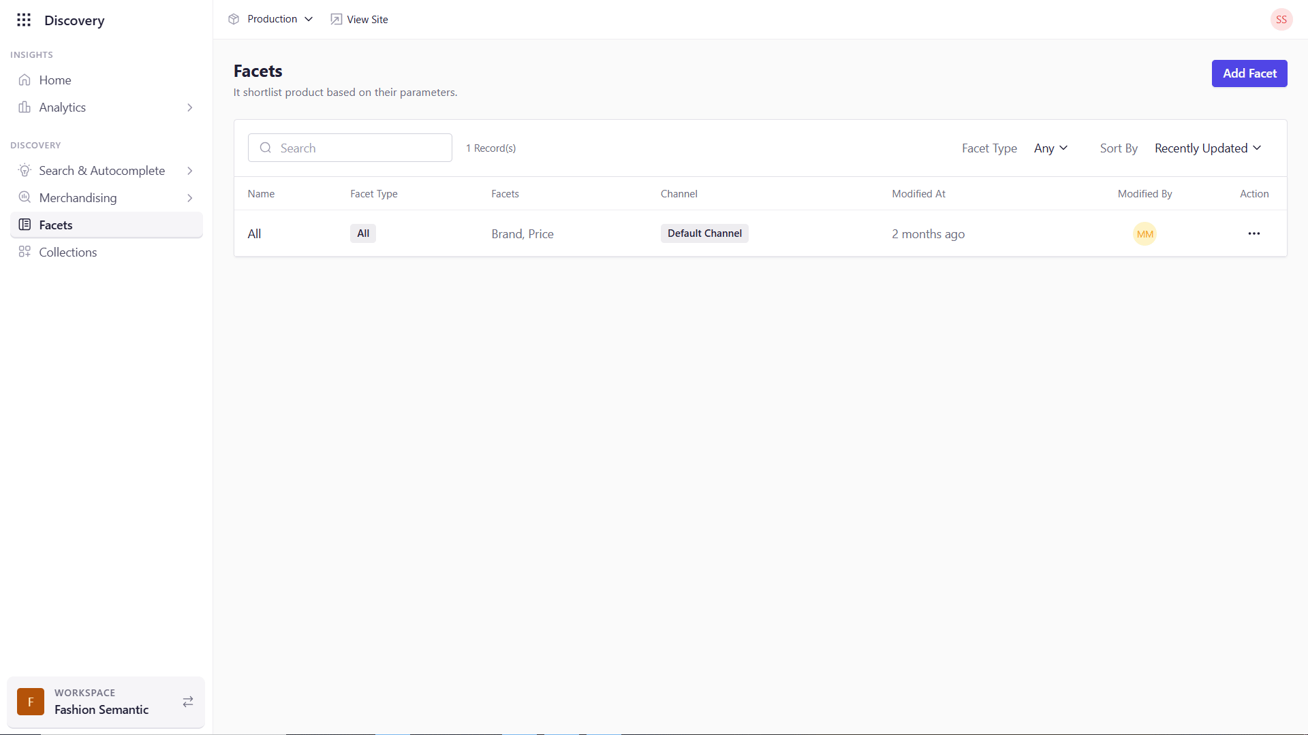Image resolution: width=1308 pixels, height=735 pixels.
Task: Click the View Site link
Action: click(x=360, y=20)
